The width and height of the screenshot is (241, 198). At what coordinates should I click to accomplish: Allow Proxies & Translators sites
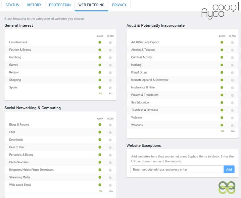pos(222,95)
